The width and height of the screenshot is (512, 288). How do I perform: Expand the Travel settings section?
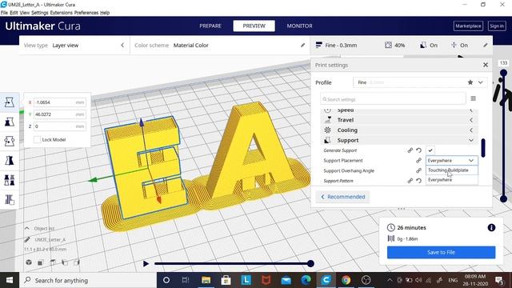click(399, 120)
